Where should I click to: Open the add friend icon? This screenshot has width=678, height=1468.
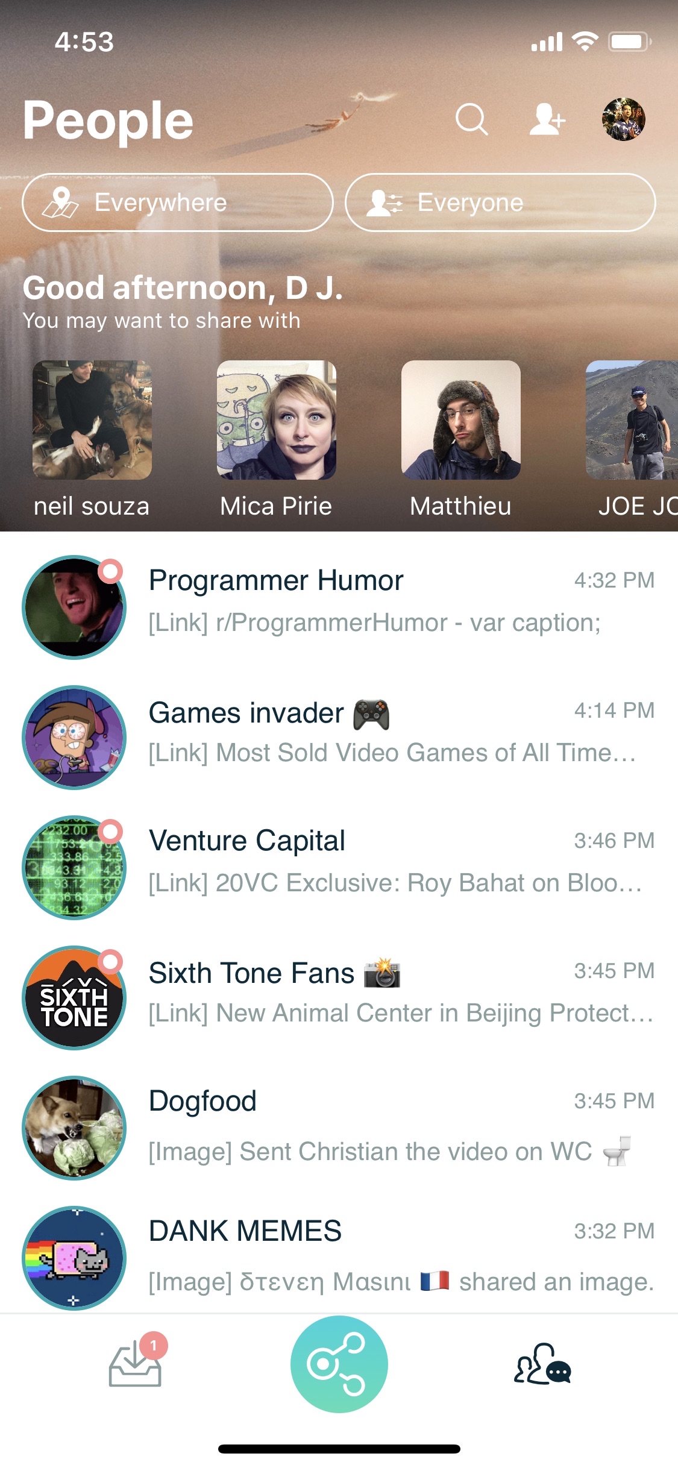547,119
